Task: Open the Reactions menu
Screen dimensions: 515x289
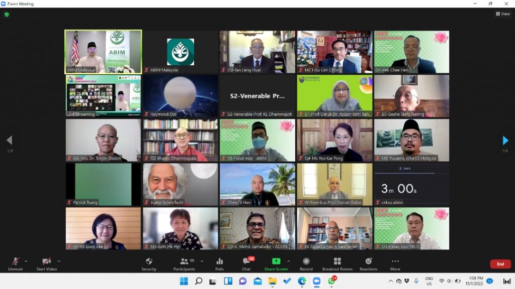Action: click(x=368, y=264)
